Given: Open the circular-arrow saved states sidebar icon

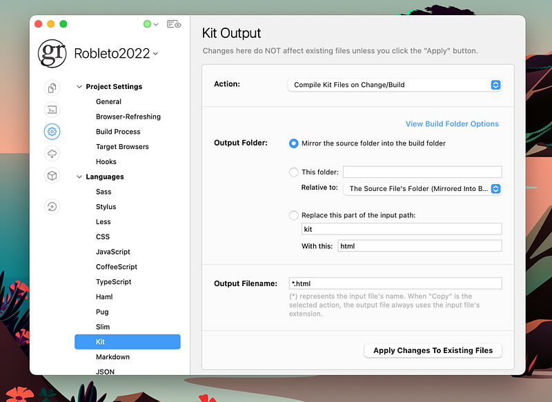Looking at the screenshot, I should coord(52,206).
